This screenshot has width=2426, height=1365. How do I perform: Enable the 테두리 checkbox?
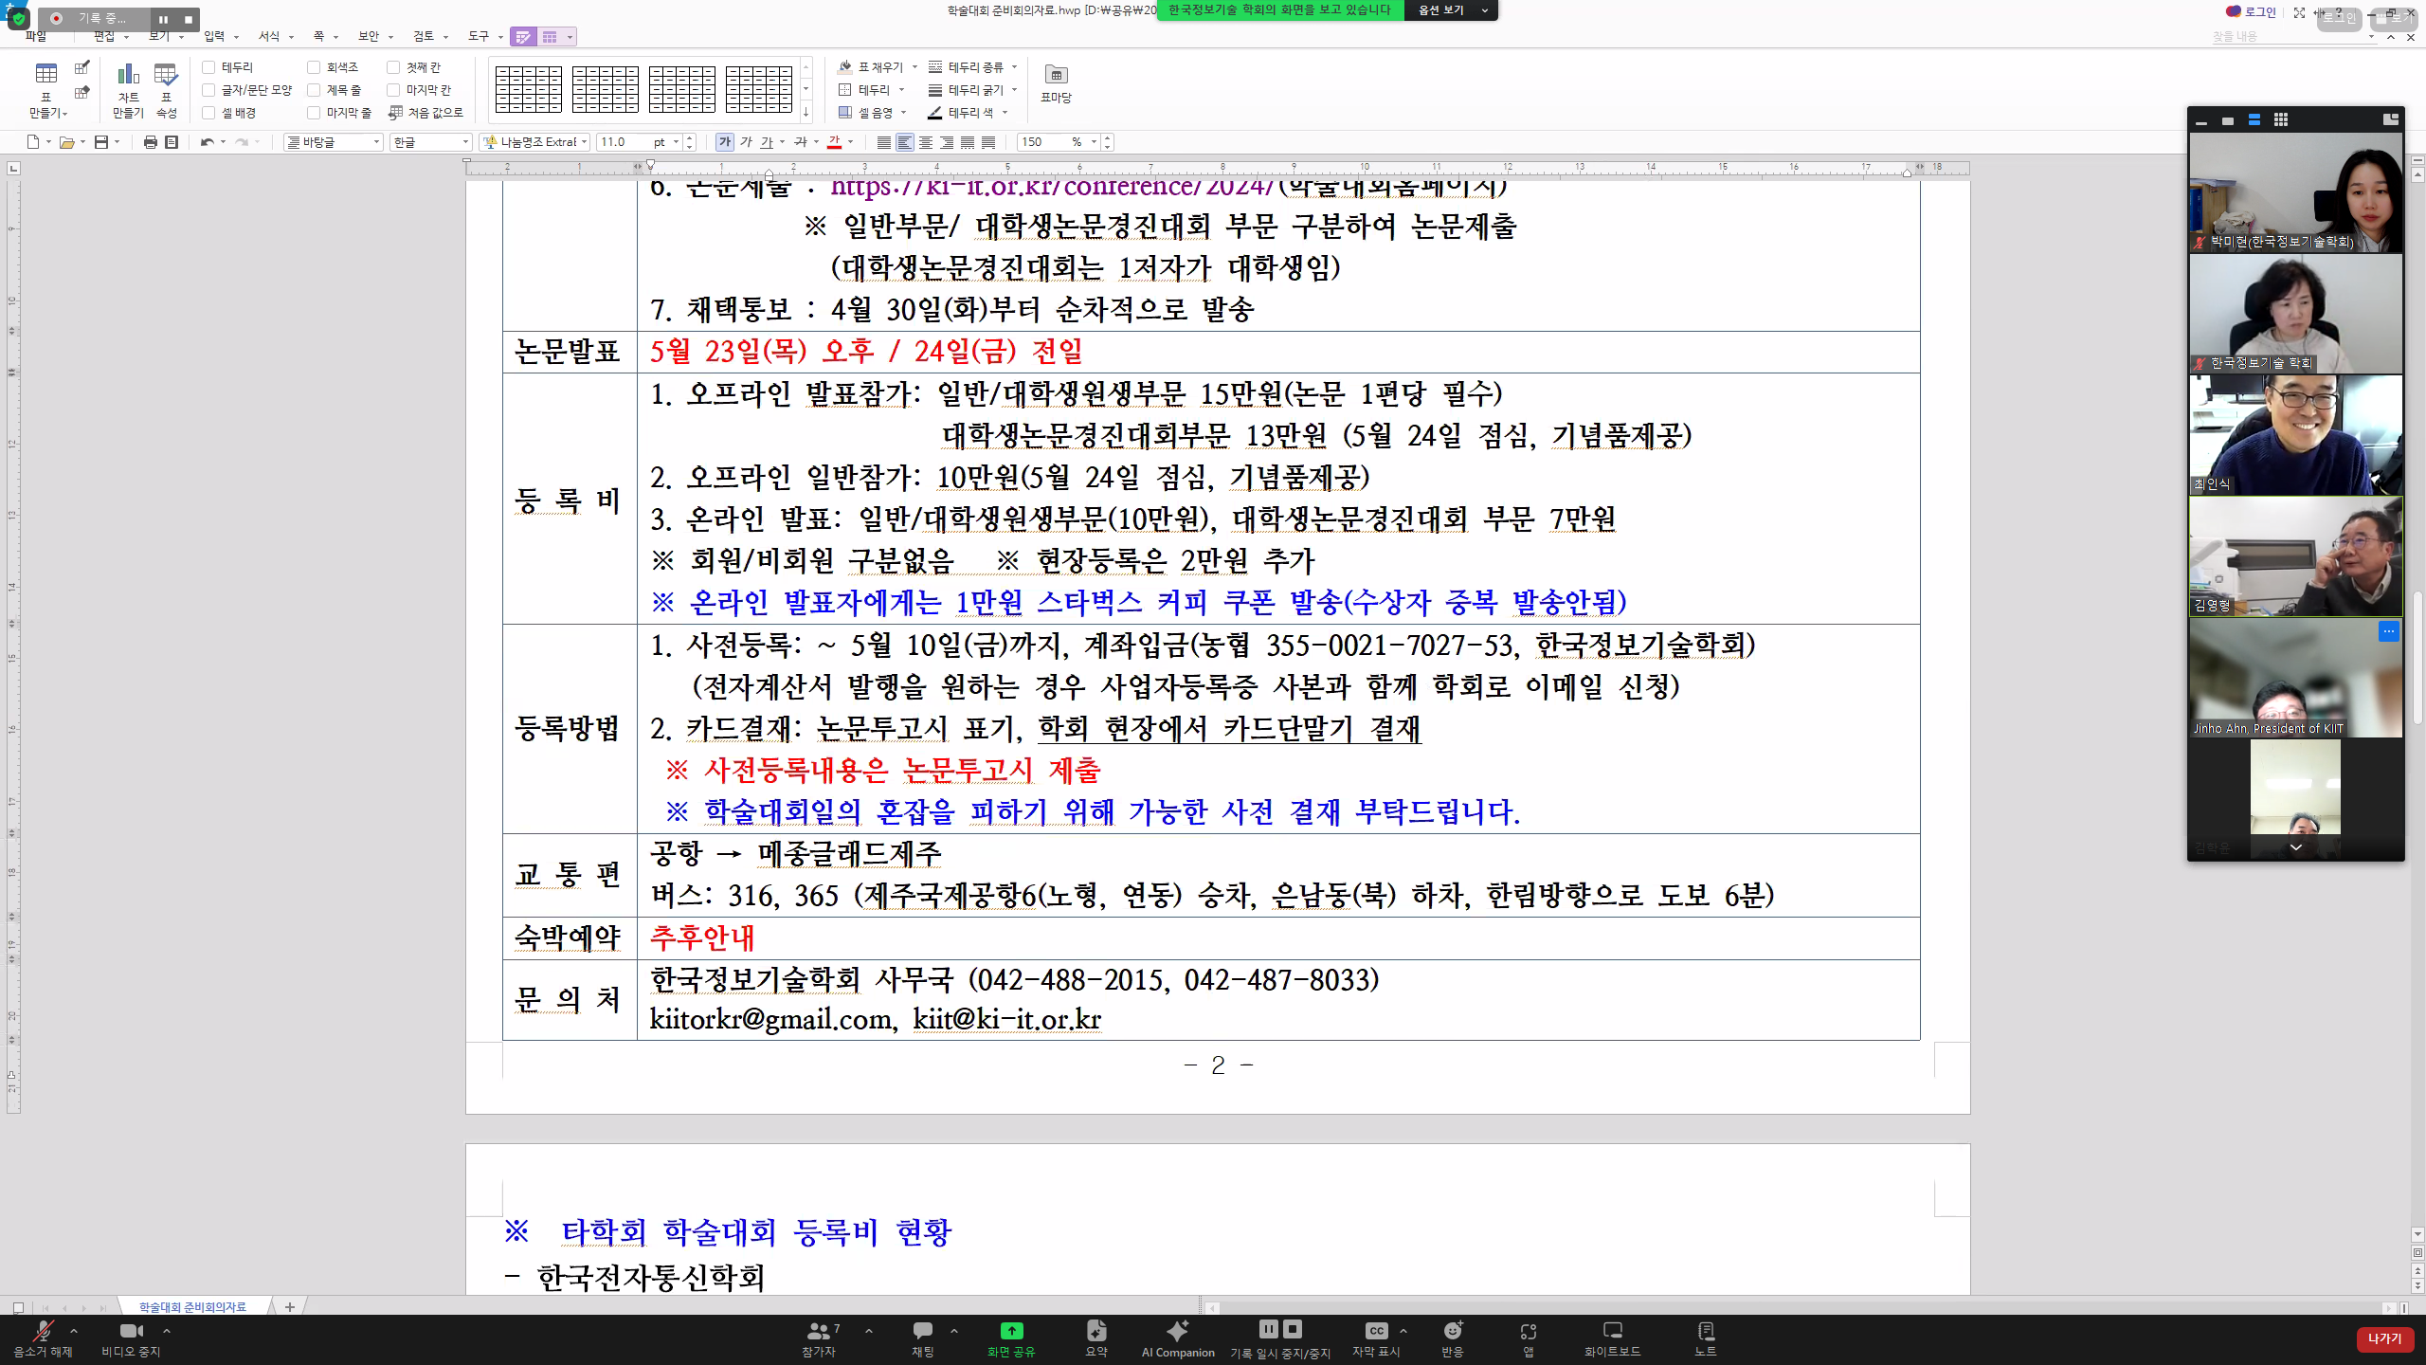(208, 67)
